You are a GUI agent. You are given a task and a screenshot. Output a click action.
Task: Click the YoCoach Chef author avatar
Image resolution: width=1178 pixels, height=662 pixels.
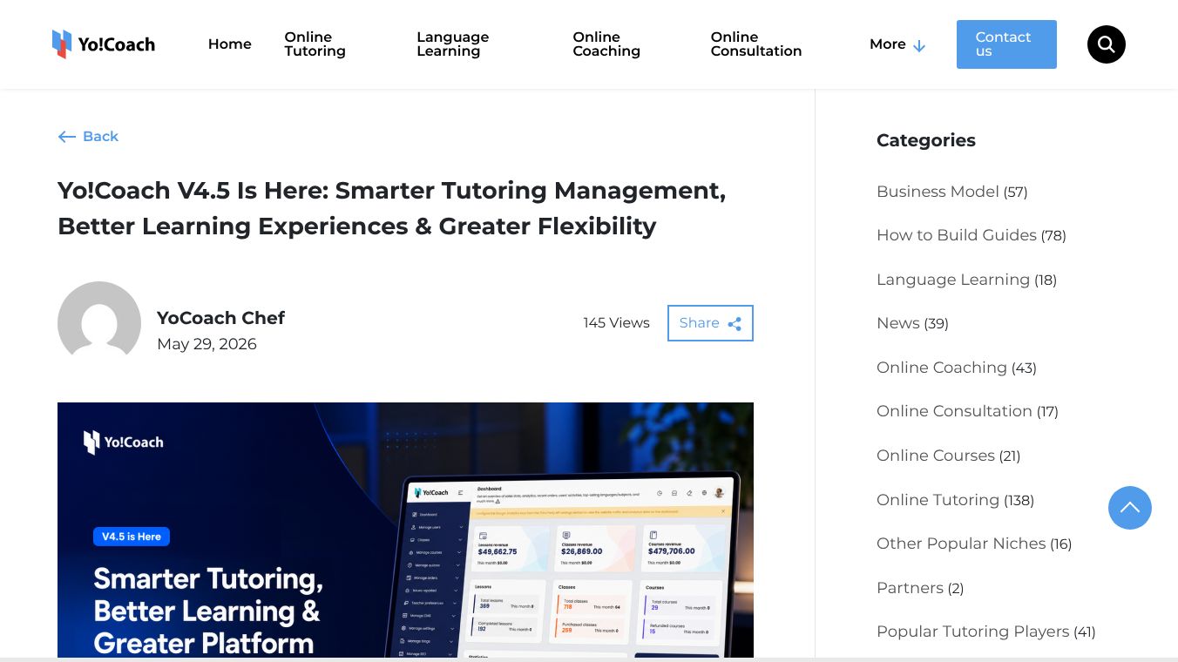click(x=99, y=323)
